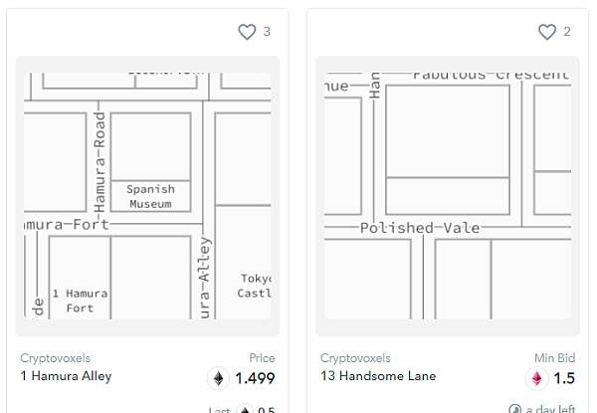Click the 1.5 minimum bid value
The image size is (597, 413).
(564, 378)
